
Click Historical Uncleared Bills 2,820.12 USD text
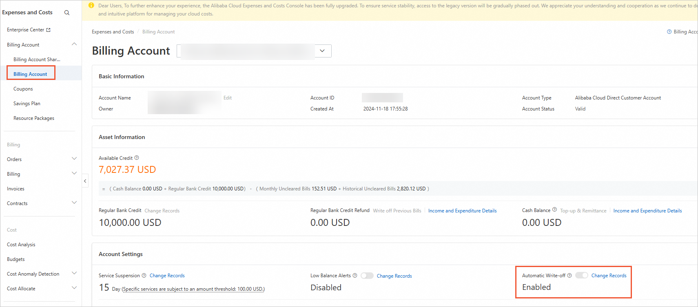tap(384, 189)
